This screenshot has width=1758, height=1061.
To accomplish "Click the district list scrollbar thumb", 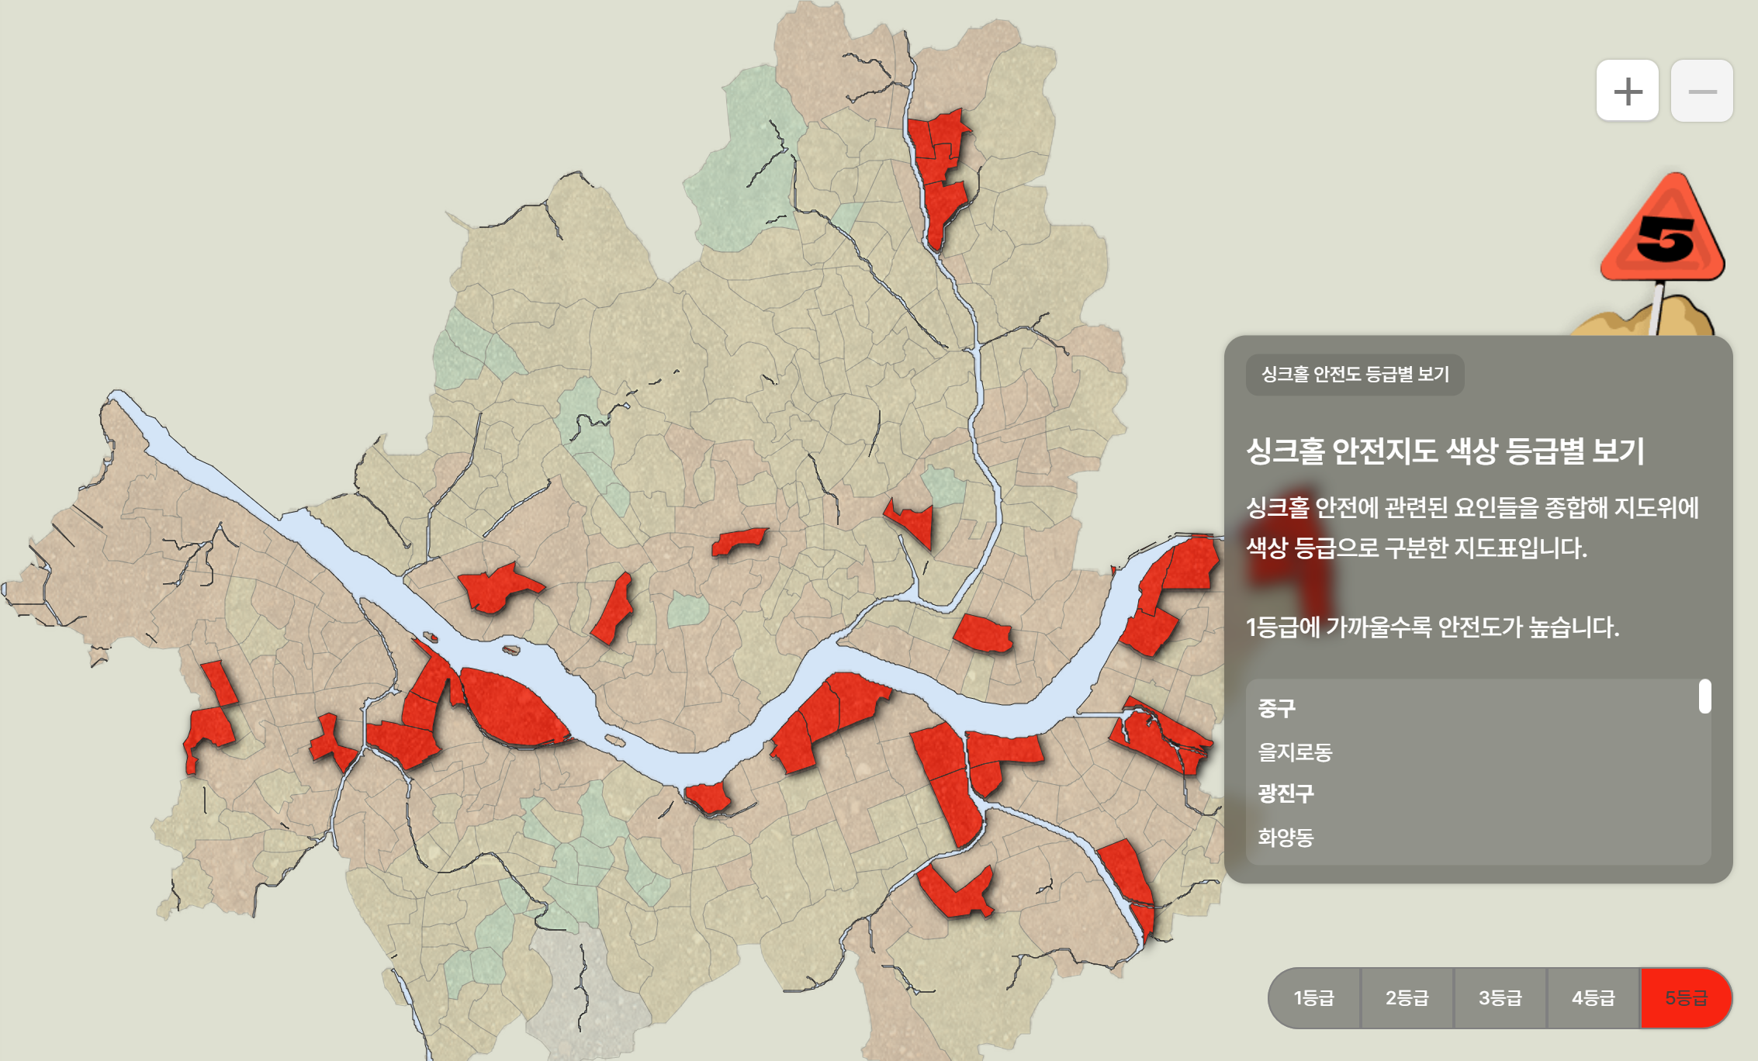I will [x=1704, y=696].
